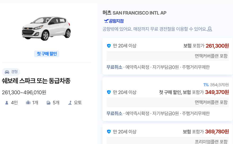Click the 오토 transmission text
This screenshot has height=144, width=233.
coord(78,102)
